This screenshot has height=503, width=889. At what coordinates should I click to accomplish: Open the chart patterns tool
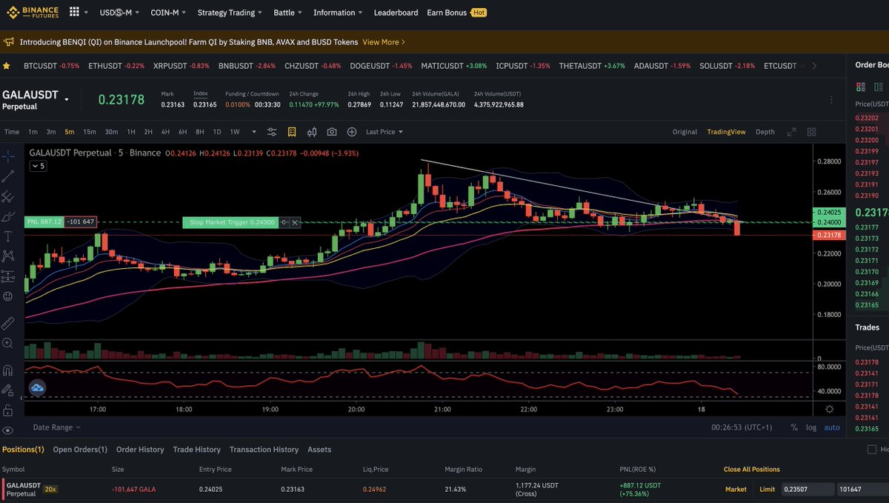(x=8, y=256)
